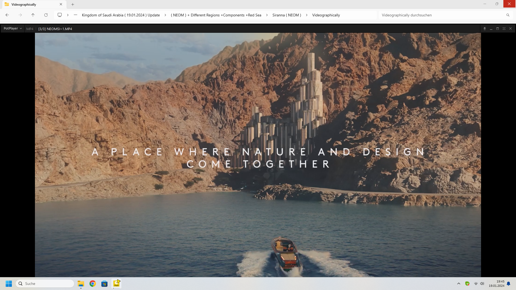This screenshot has height=290, width=516.
Task: Close the PotPlayer window
Action: [x=510, y=28]
